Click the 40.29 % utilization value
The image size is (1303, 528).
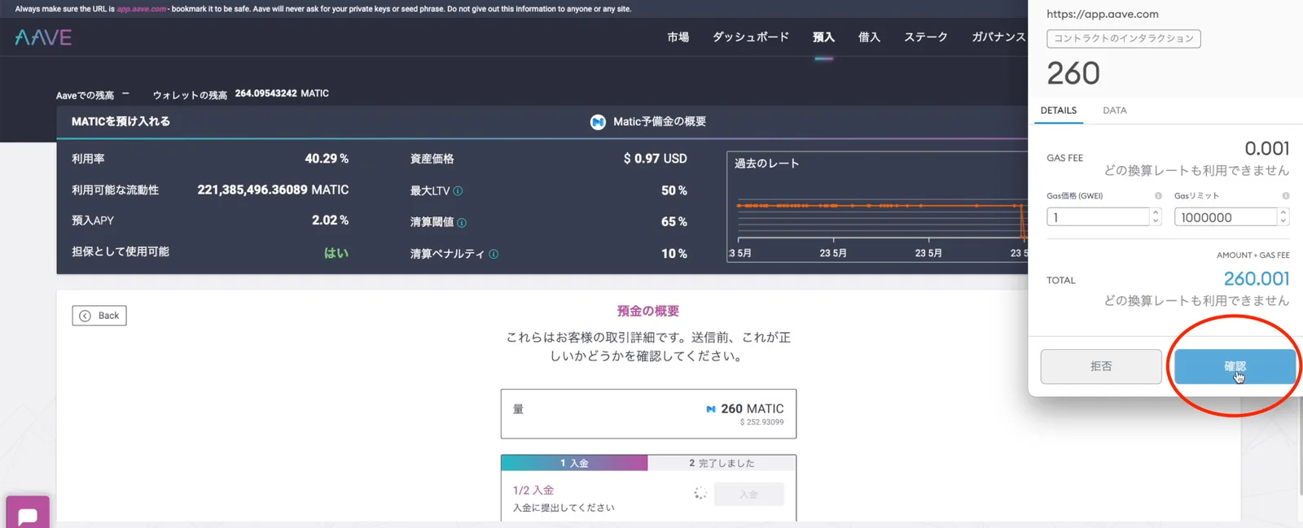[327, 159]
